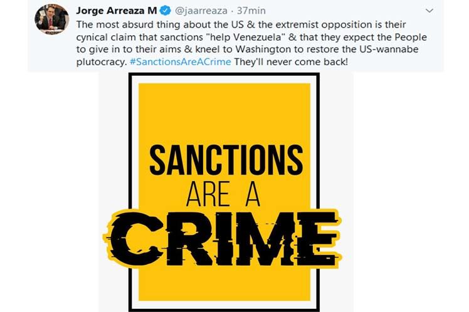Viewport: 469px width, 312px height.
Task: Click the ARE A text in poster
Action: 223,194
